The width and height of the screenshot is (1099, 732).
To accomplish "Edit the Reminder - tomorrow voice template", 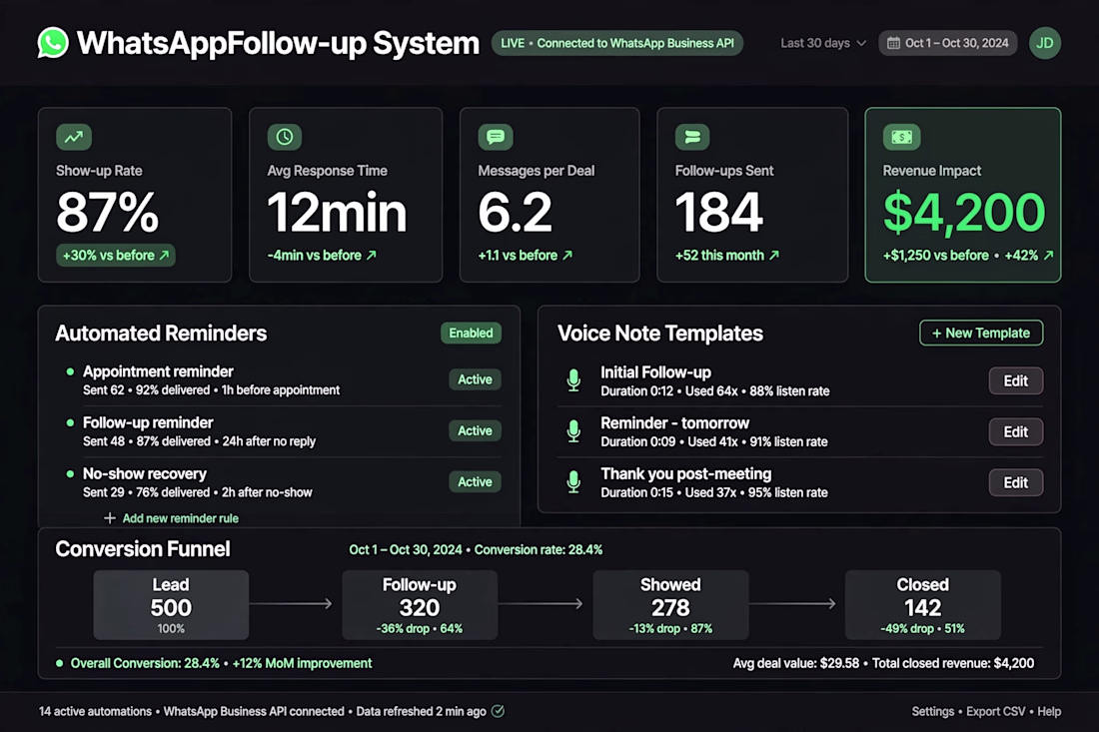I will click(x=1016, y=432).
